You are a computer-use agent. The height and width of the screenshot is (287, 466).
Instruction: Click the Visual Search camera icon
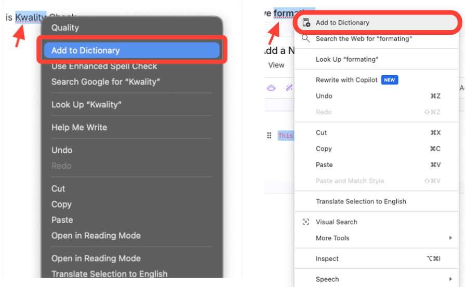pyautogui.click(x=306, y=222)
